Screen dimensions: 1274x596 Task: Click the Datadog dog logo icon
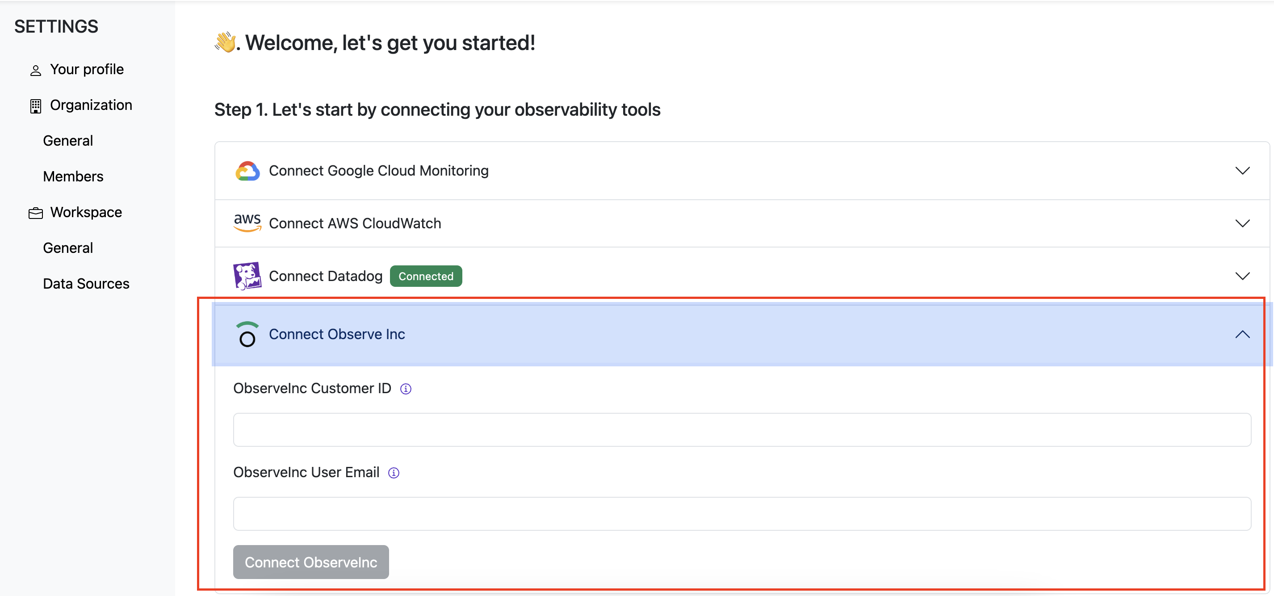(x=247, y=276)
